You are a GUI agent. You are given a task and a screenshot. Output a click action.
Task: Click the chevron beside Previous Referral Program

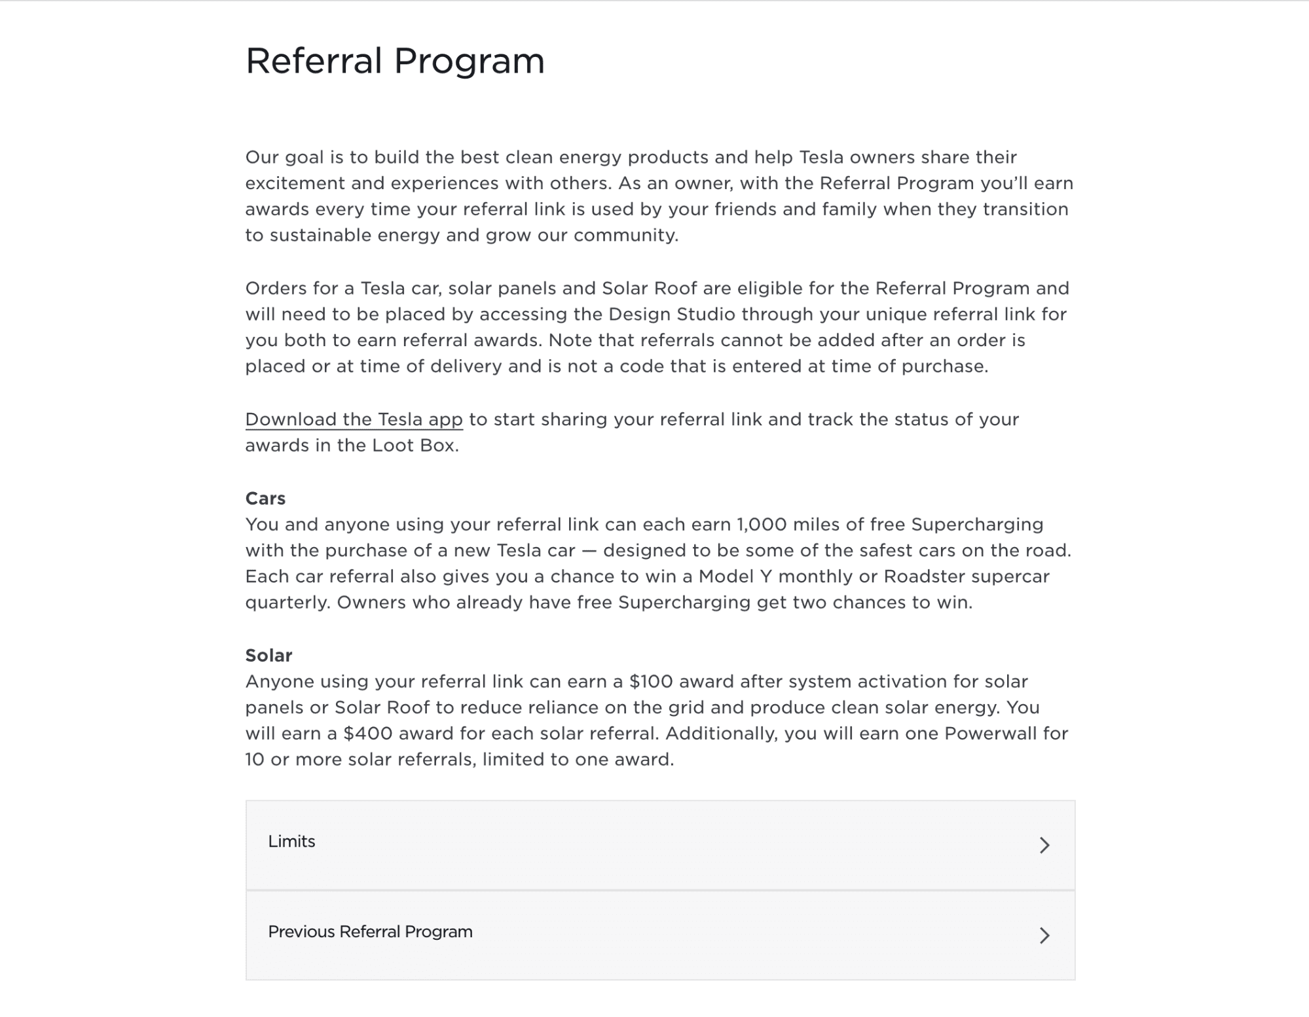click(x=1046, y=935)
